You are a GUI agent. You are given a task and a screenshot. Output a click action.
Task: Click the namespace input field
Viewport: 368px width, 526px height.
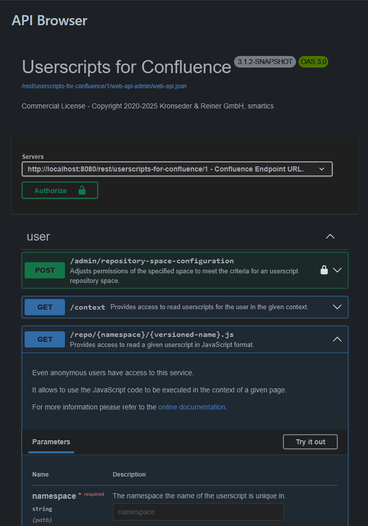pos(198,512)
